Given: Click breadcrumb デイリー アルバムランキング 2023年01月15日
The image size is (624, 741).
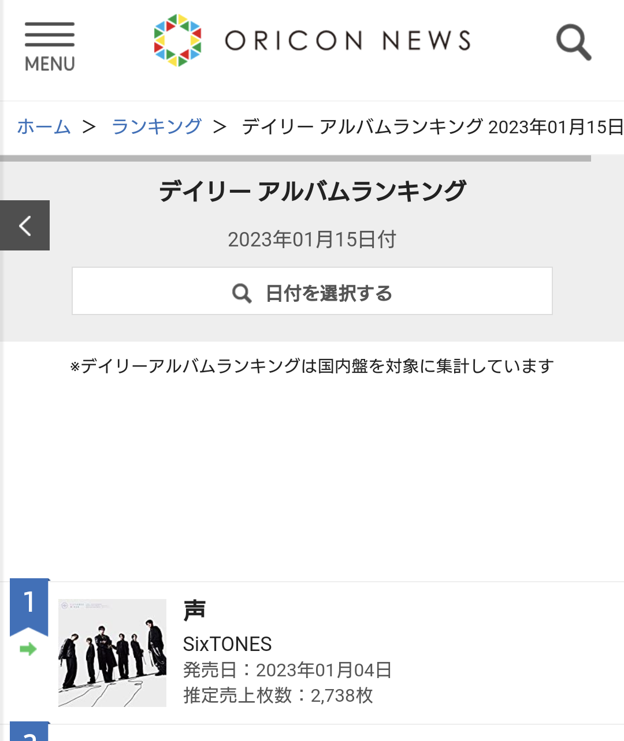Looking at the screenshot, I should (433, 126).
